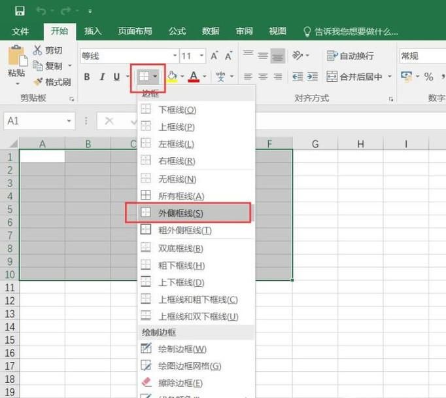Click the 格式刷 format painter button
Image resolution: width=446 pixels, height=398 pixels.
coord(52,82)
